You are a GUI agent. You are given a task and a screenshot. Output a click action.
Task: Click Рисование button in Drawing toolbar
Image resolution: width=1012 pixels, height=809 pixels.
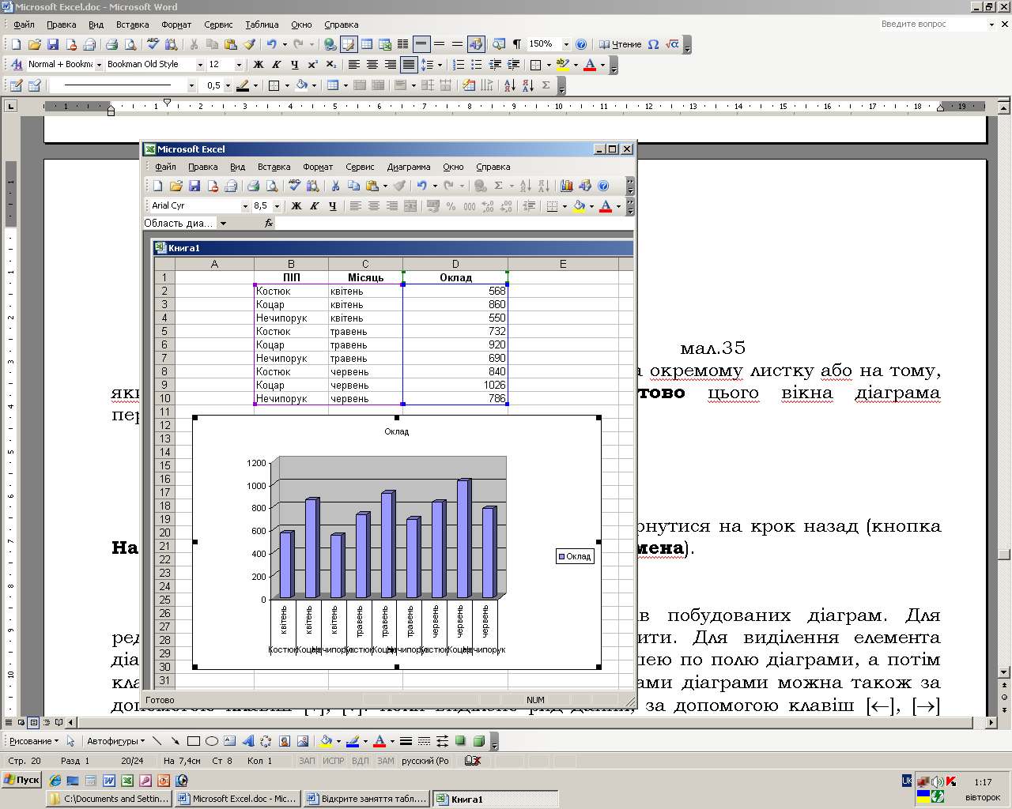pyautogui.click(x=33, y=741)
